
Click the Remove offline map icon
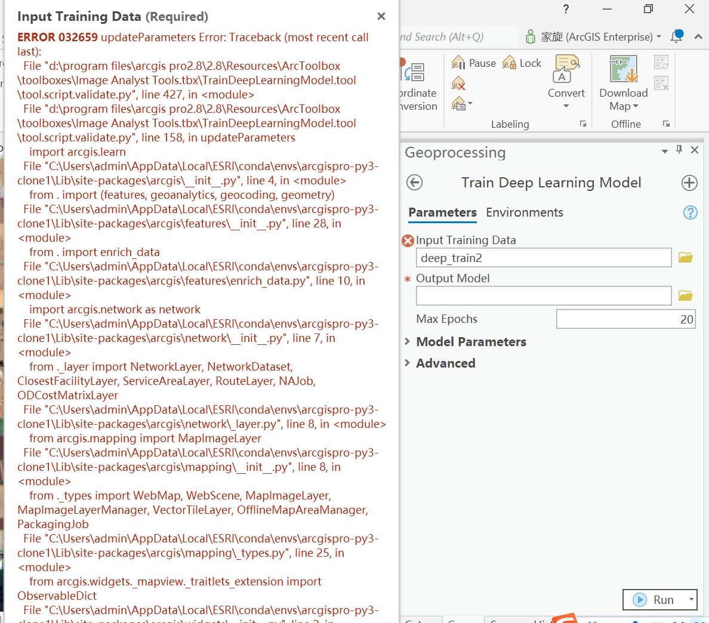[661, 83]
